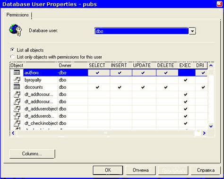Toggle EXEC permission for byroyalty

point(186,80)
